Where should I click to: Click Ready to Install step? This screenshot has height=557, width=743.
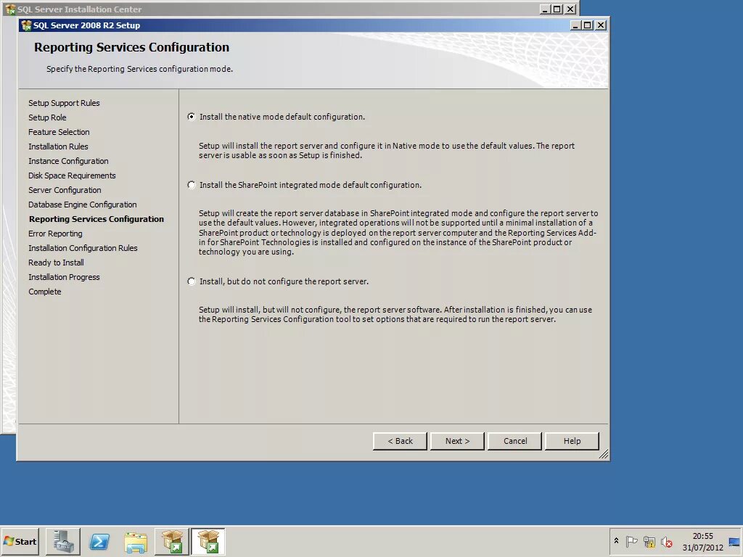[x=56, y=263]
